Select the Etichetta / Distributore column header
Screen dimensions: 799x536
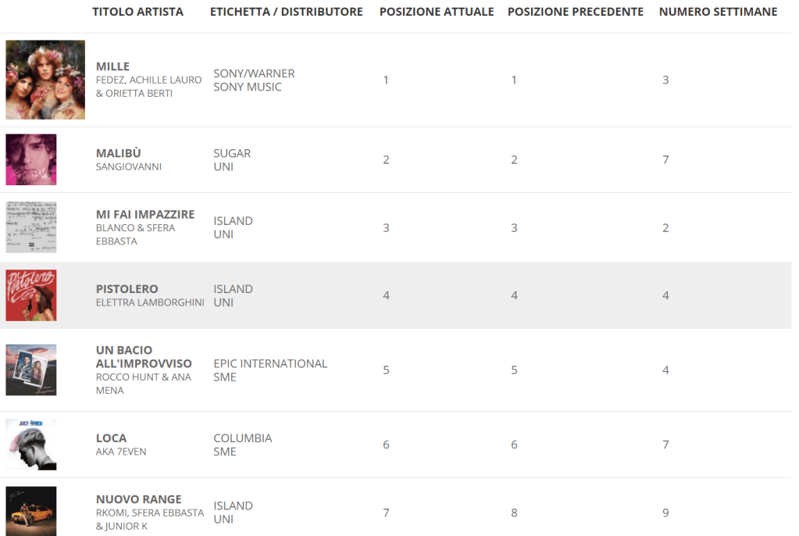[287, 12]
